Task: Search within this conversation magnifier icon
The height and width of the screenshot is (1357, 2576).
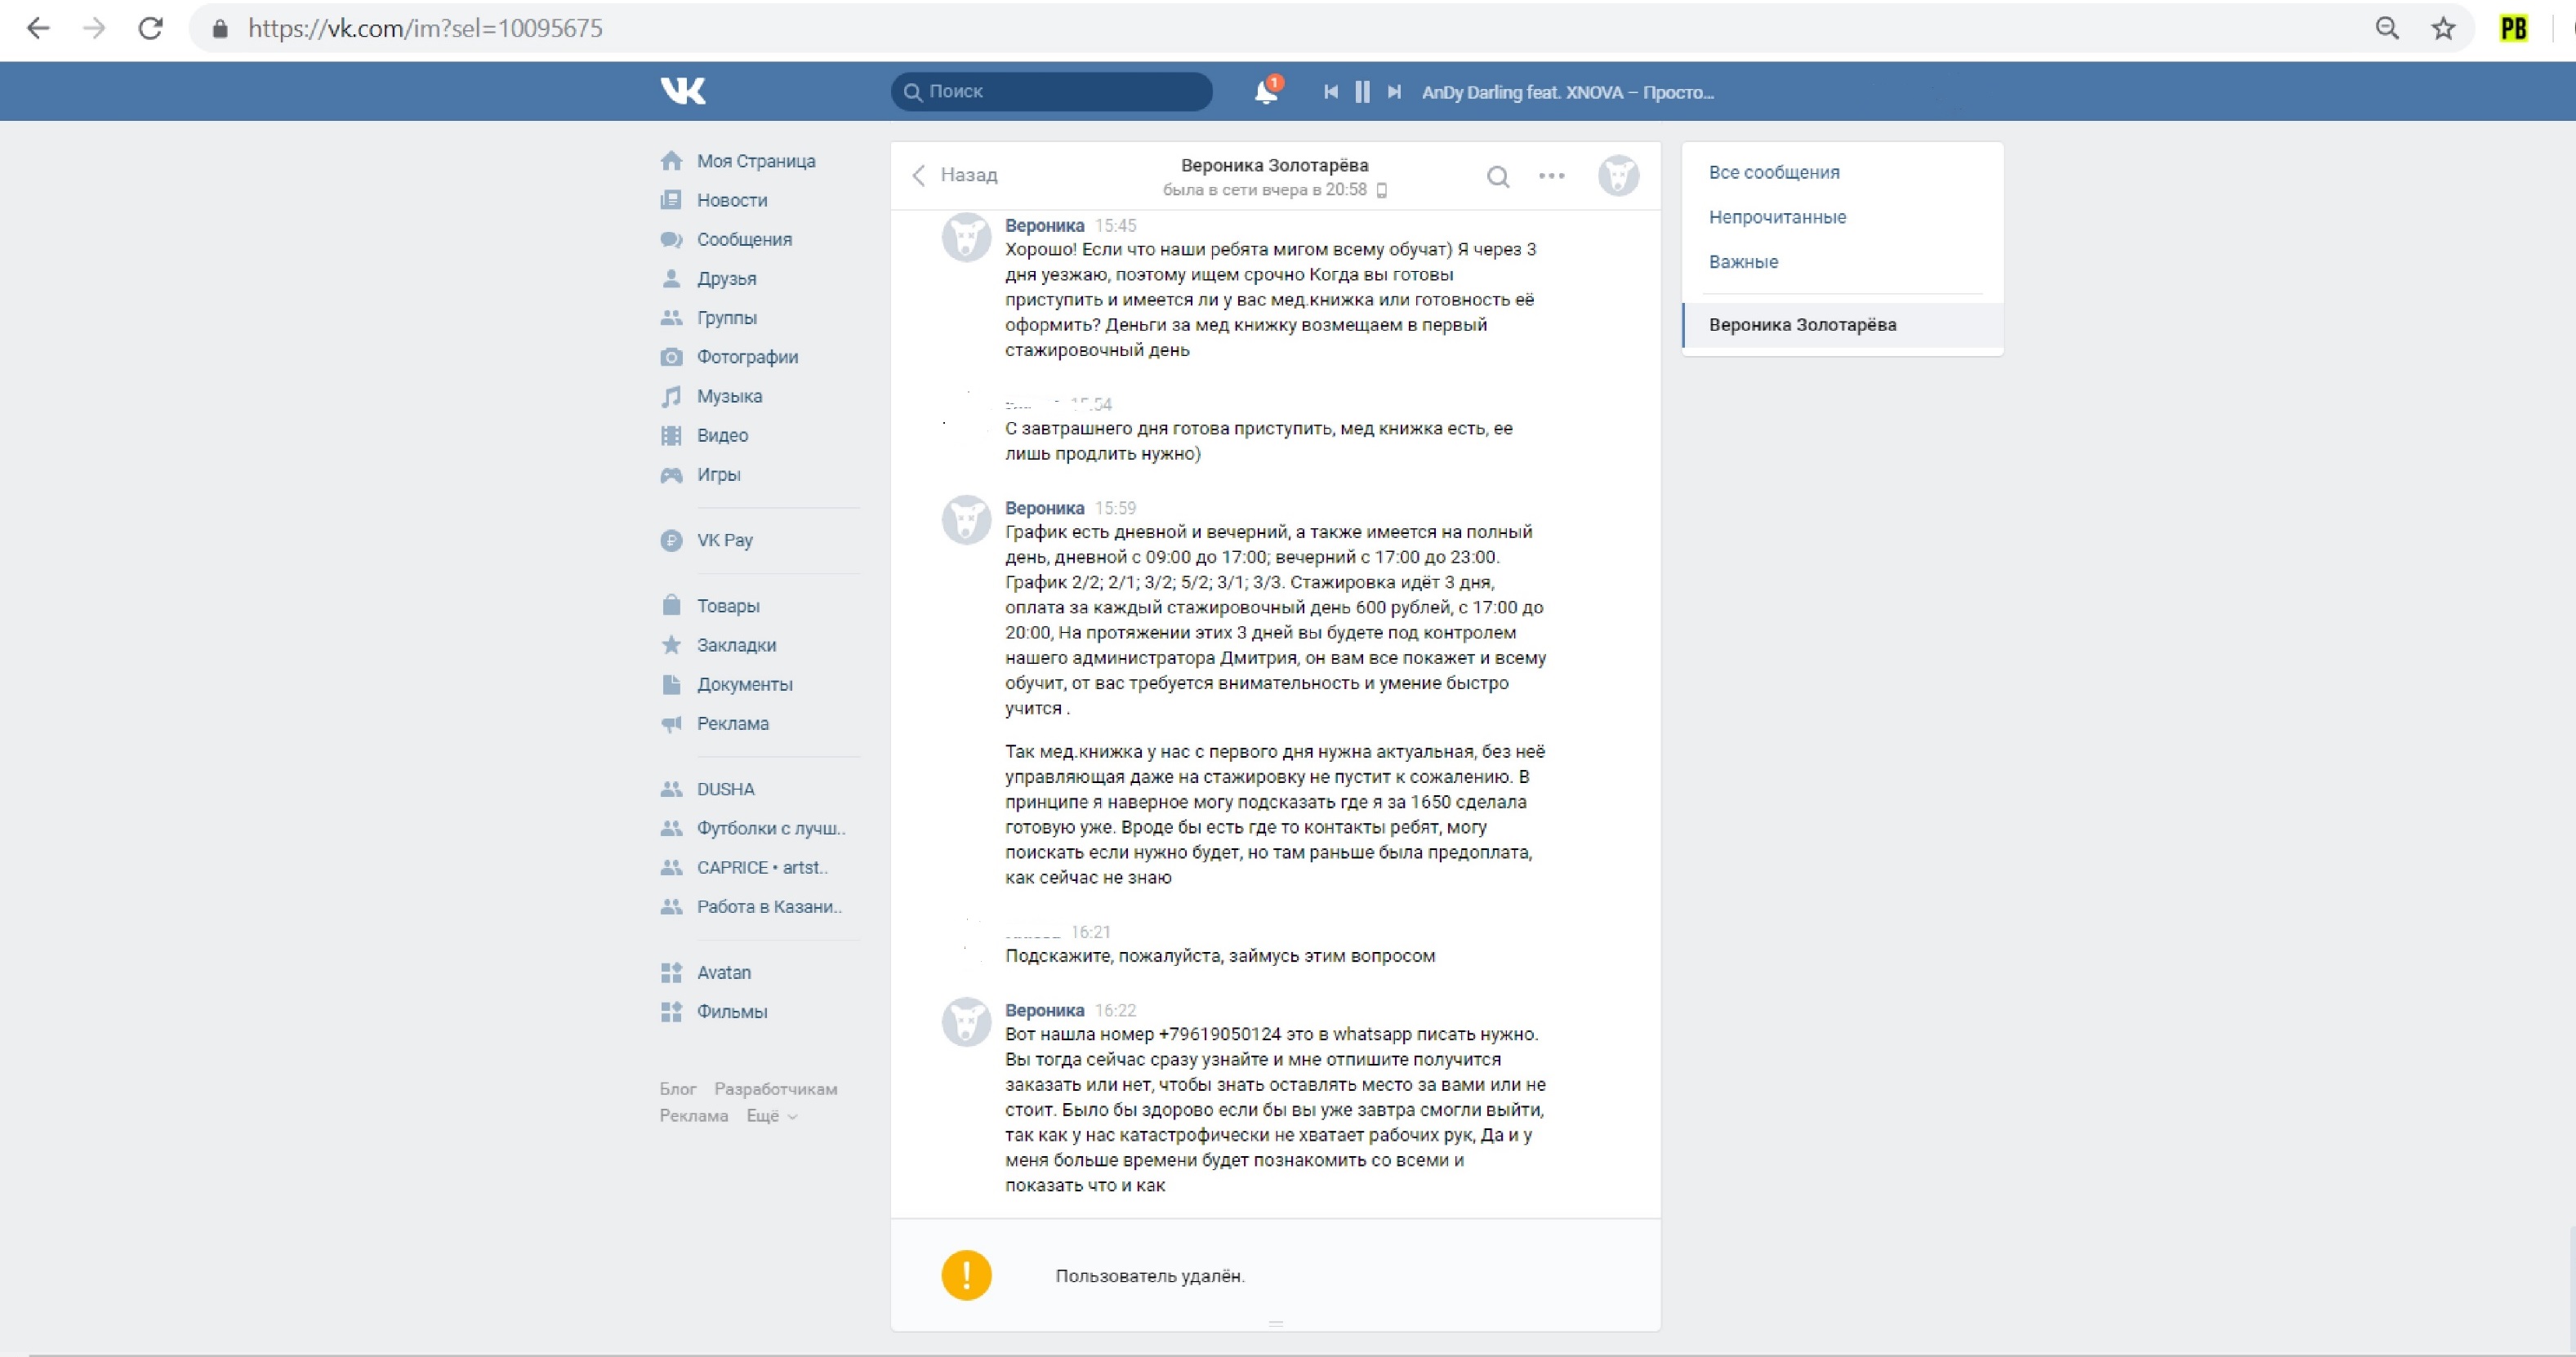Action: click(1498, 177)
